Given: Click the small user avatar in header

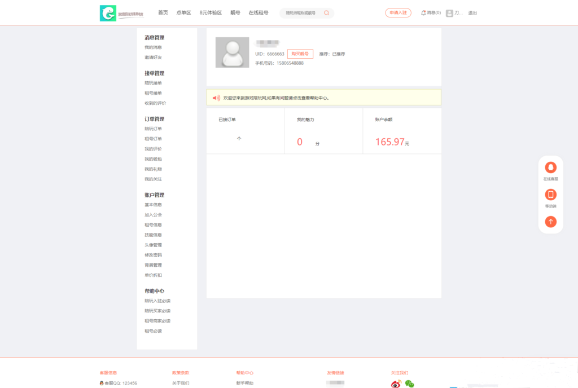Looking at the screenshot, I should [449, 13].
